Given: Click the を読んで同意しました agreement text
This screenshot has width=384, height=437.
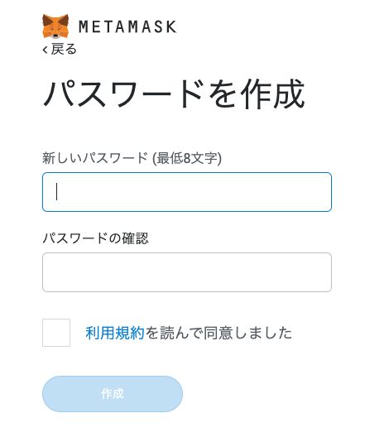Looking at the screenshot, I should pos(218,333).
